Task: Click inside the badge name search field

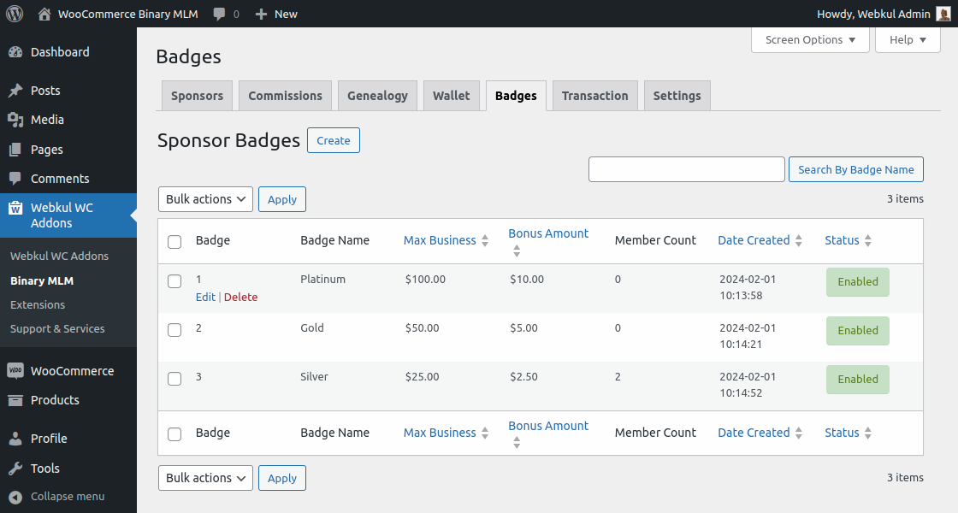Action: (686, 168)
